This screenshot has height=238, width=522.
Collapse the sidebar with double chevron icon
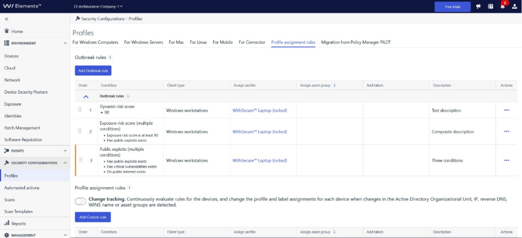point(6,19)
